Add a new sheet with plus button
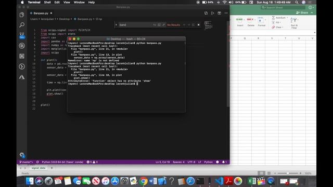The image size is (333, 187). point(52,168)
